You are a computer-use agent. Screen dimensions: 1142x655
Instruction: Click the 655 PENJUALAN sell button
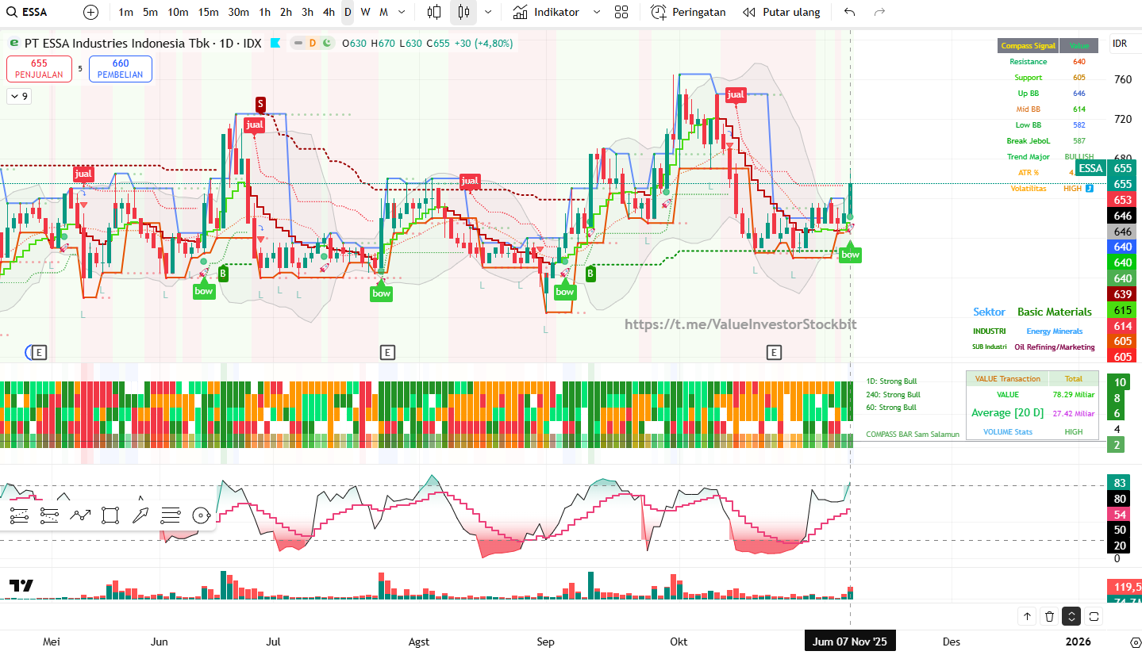(x=39, y=69)
